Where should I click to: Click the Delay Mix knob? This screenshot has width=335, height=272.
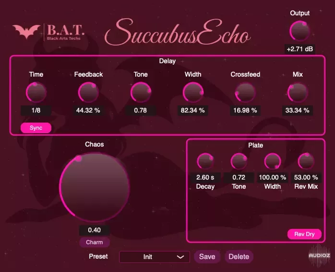coord(298,92)
